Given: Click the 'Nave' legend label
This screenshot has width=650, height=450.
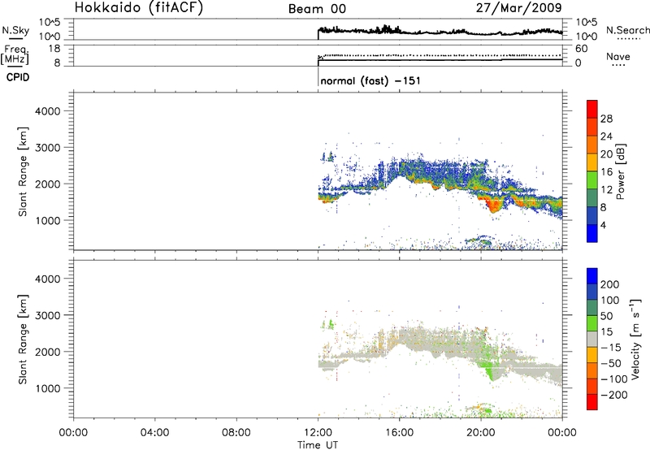Looking at the screenshot, I should (618, 57).
